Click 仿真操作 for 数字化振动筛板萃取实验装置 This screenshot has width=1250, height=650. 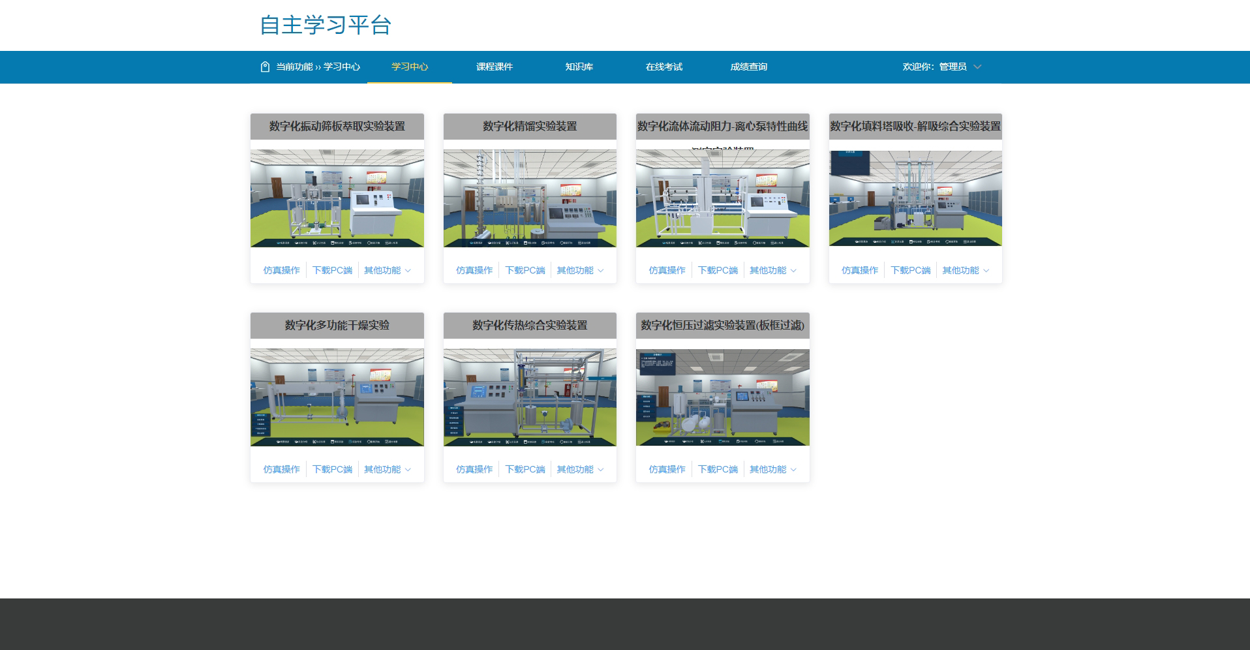point(281,270)
